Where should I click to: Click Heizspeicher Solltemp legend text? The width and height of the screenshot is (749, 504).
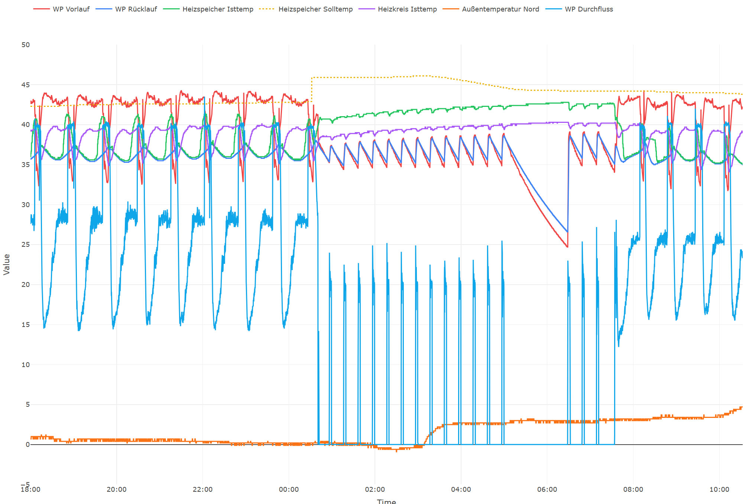pyautogui.click(x=315, y=9)
